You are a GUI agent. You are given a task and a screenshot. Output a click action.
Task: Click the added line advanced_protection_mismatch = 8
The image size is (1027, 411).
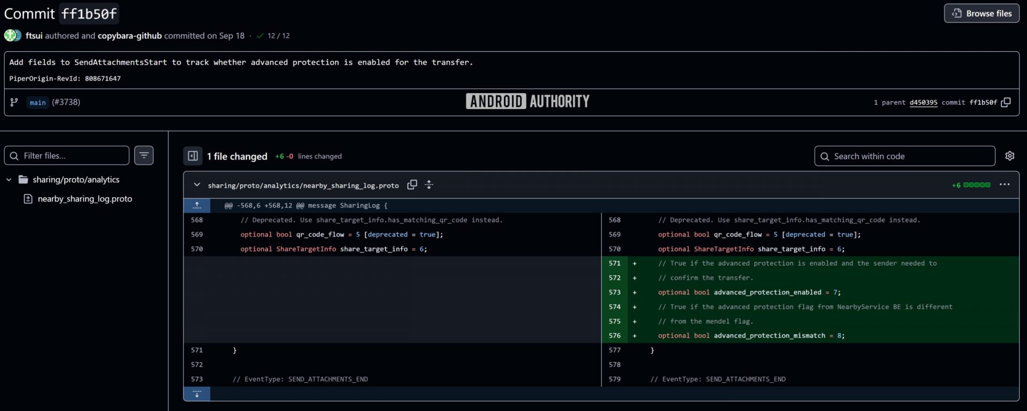click(x=752, y=336)
